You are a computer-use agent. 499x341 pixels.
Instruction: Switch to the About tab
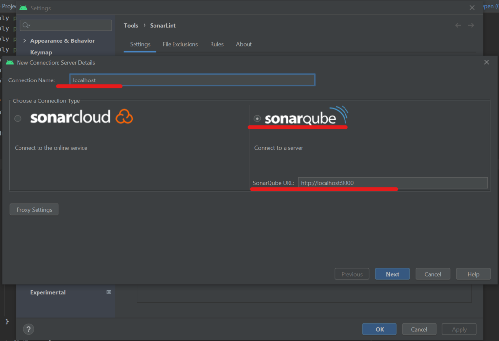tap(244, 44)
